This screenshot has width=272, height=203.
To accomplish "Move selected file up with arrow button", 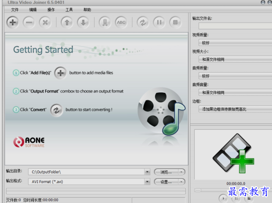I will 67,22.
